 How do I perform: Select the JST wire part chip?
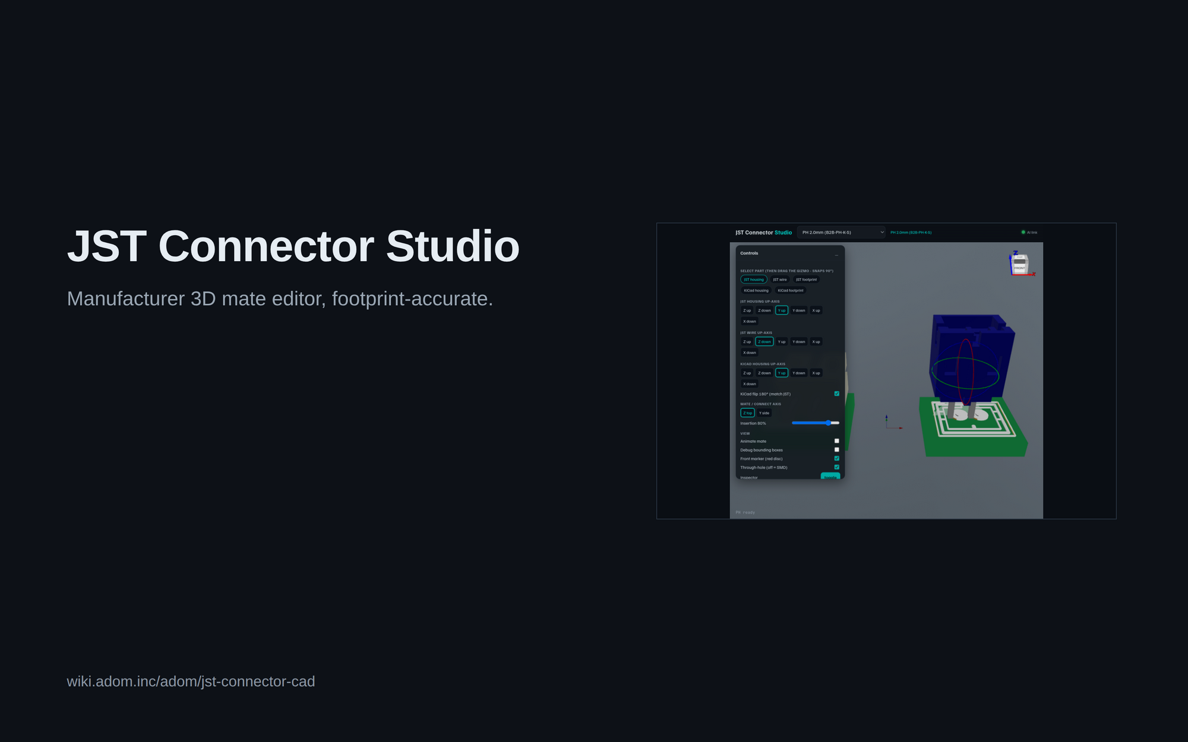(x=779, y=280)
